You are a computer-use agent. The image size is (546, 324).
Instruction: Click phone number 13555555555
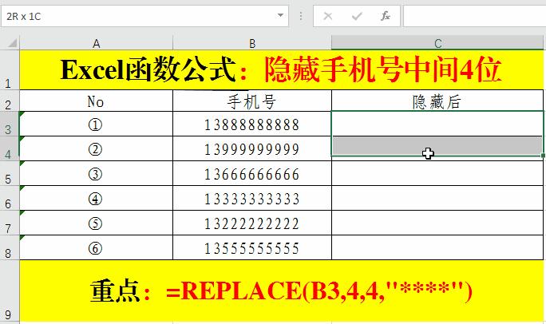(252, 247)
